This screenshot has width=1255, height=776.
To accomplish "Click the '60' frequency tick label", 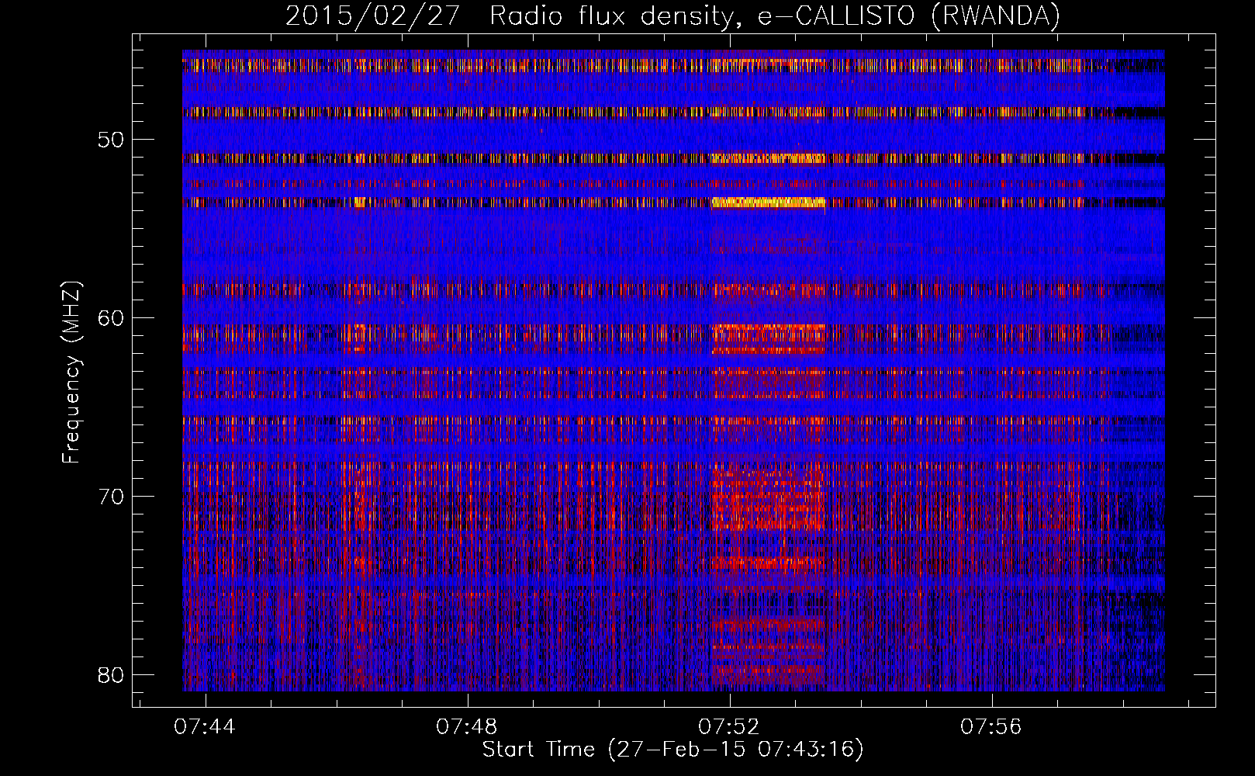I will (111, 318).
